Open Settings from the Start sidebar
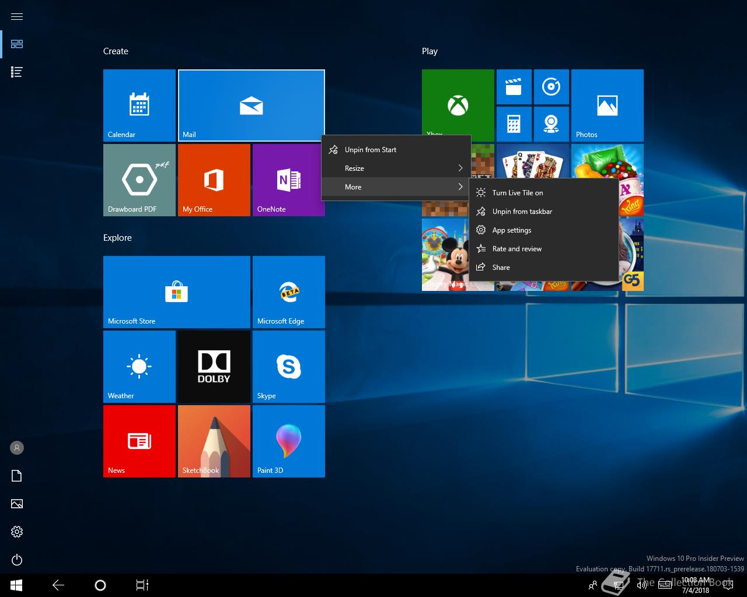The width and height of the screenshot is (747, 597). coord(17,532)
